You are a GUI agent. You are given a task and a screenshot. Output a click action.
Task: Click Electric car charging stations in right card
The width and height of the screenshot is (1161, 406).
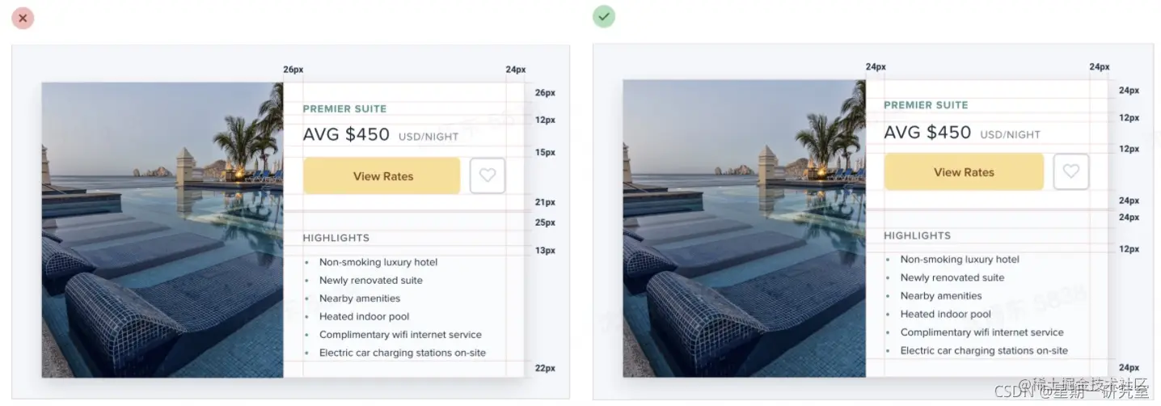(984, 350)
